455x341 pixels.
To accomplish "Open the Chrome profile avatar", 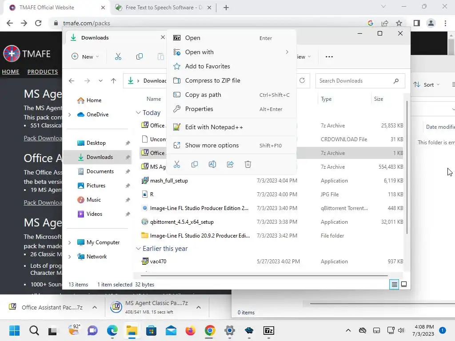I will click(431, 23).
